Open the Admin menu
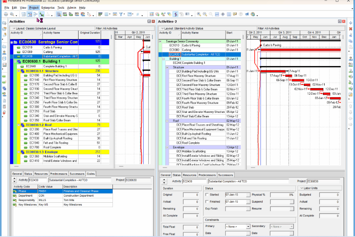The height and width of the screenshot is (237, 355). tap(72, 8)
